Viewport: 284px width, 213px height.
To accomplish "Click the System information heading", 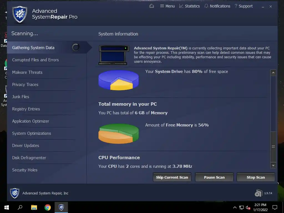I will pyautogui.click(x=118, y=34).
